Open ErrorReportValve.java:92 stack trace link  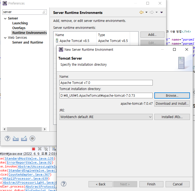coord(29,162)
